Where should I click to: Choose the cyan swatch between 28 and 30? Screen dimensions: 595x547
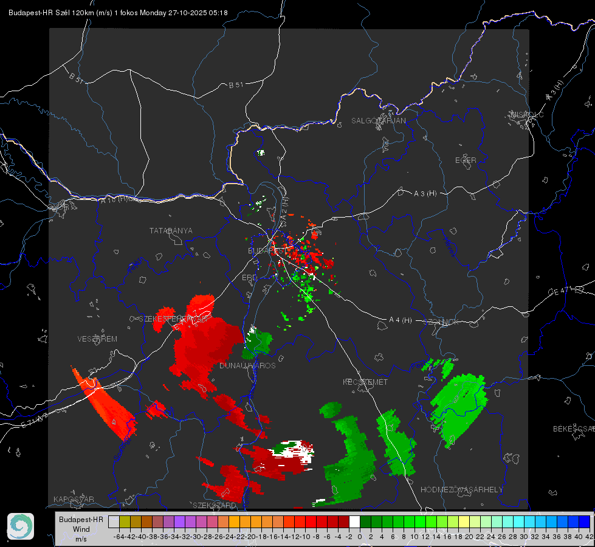pos(519,522)
